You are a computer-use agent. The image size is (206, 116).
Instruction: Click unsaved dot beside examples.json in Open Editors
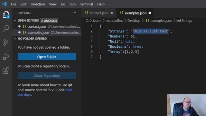pyautogui.click(x=19, y=32)
